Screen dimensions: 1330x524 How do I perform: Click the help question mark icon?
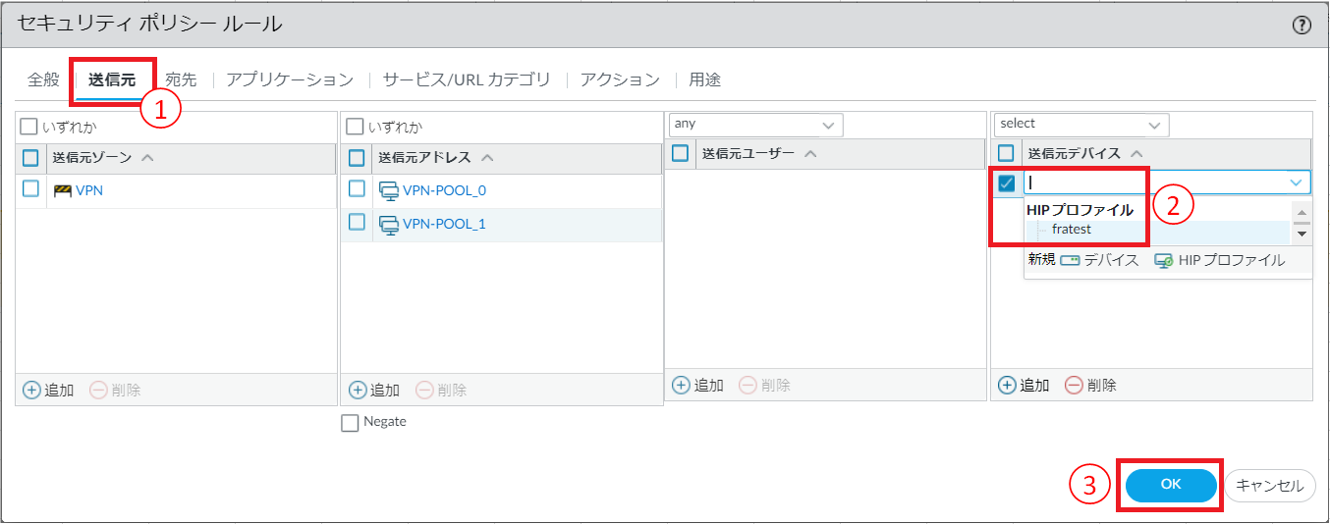click(x=1302, y=26)
